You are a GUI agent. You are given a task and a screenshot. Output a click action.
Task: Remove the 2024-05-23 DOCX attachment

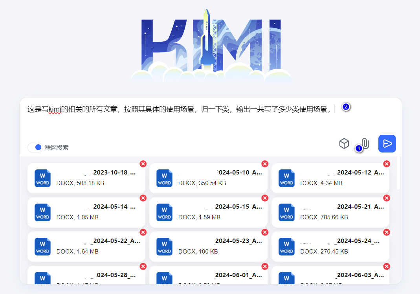265,232
